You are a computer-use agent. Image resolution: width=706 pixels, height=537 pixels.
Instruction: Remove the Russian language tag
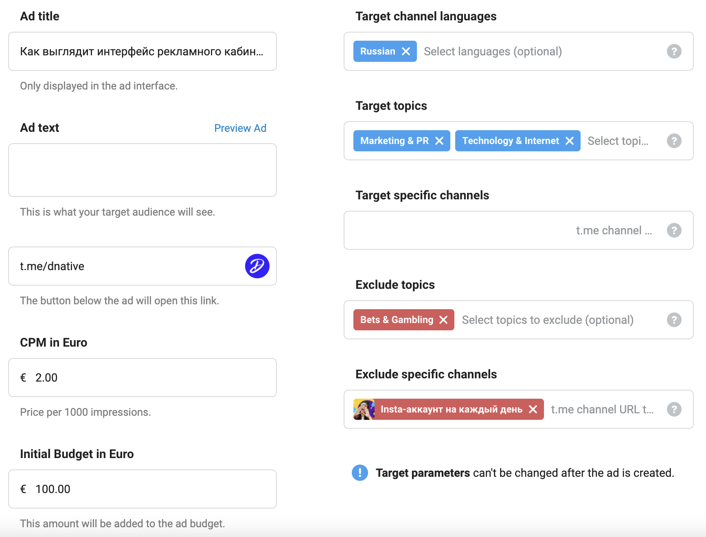click(x=406, y=51)
